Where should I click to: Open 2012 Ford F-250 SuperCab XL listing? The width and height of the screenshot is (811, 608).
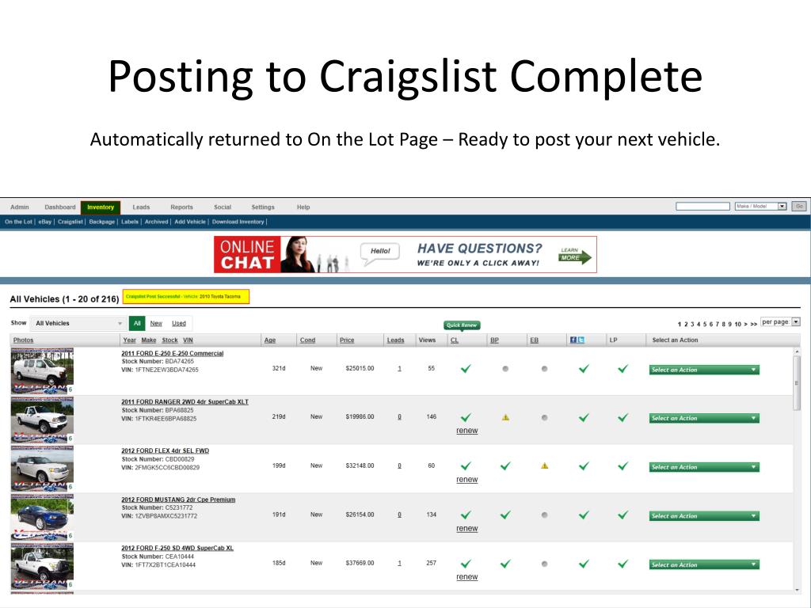coord(177,548)
